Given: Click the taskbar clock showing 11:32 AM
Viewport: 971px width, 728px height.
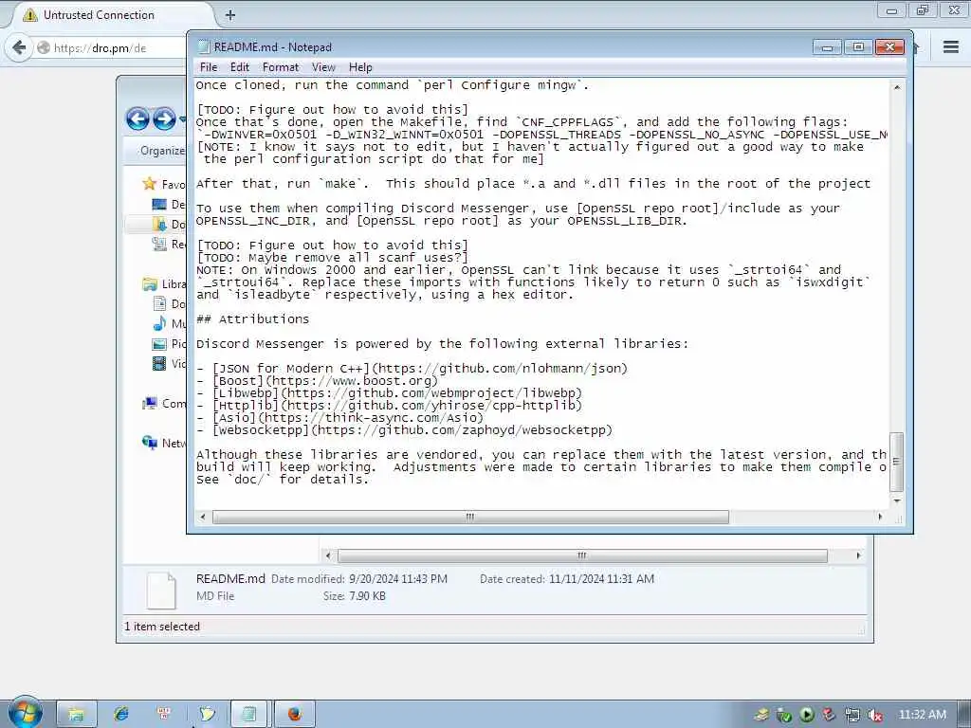Looking at the screenshot, I should 922,715.
